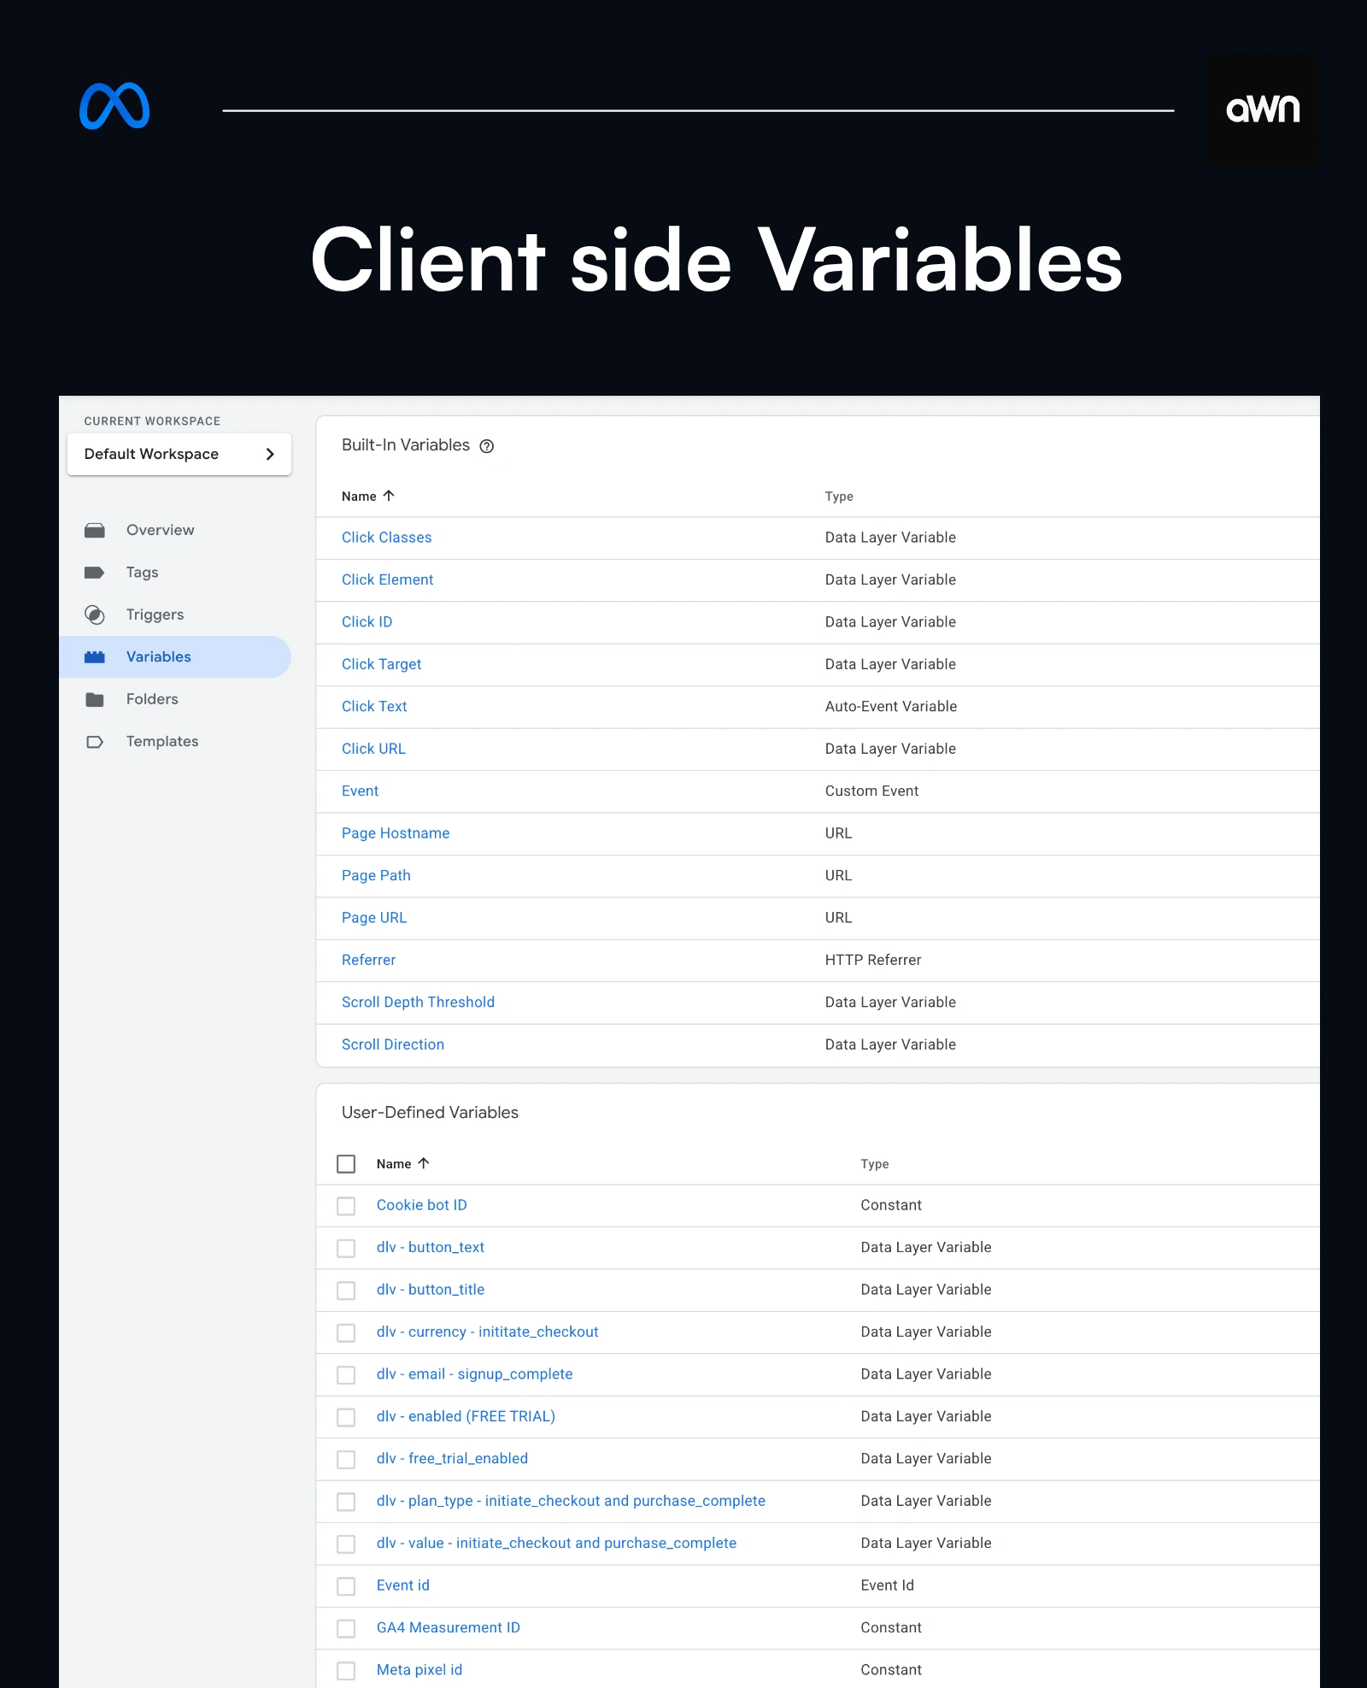Click the Built-In Variables help icon

[487, 446]
